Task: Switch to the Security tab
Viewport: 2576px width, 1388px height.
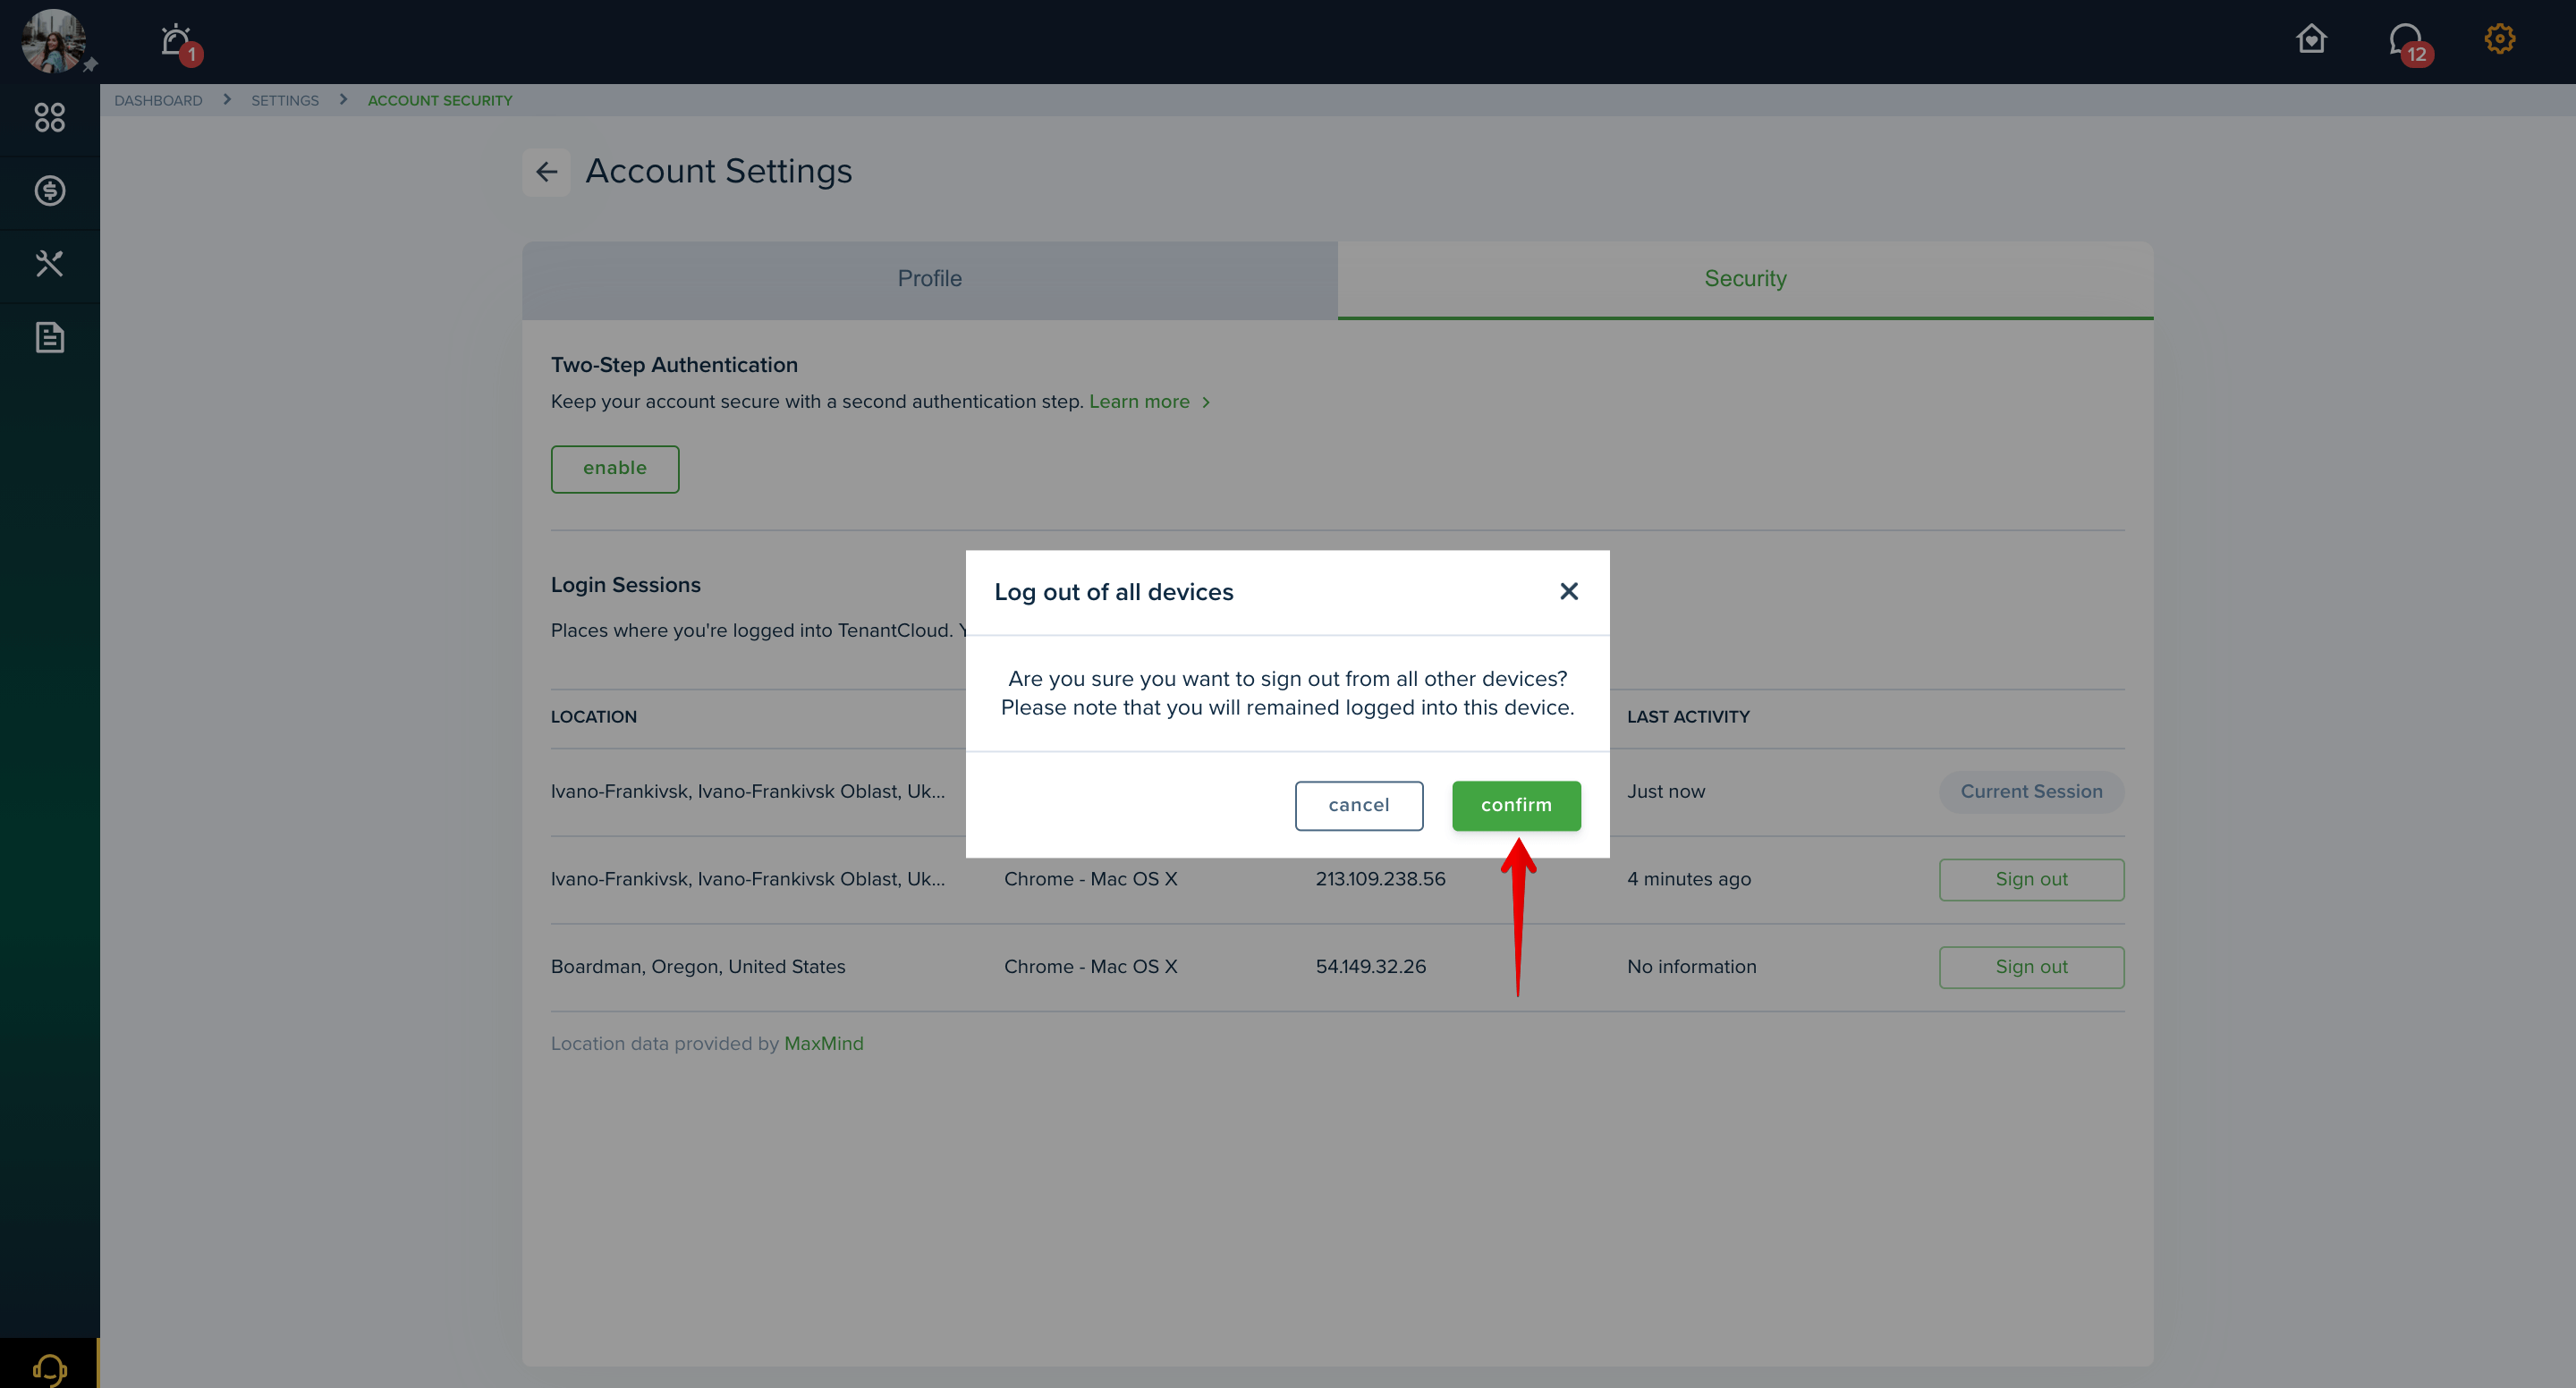Action: tap(1745, 279)
